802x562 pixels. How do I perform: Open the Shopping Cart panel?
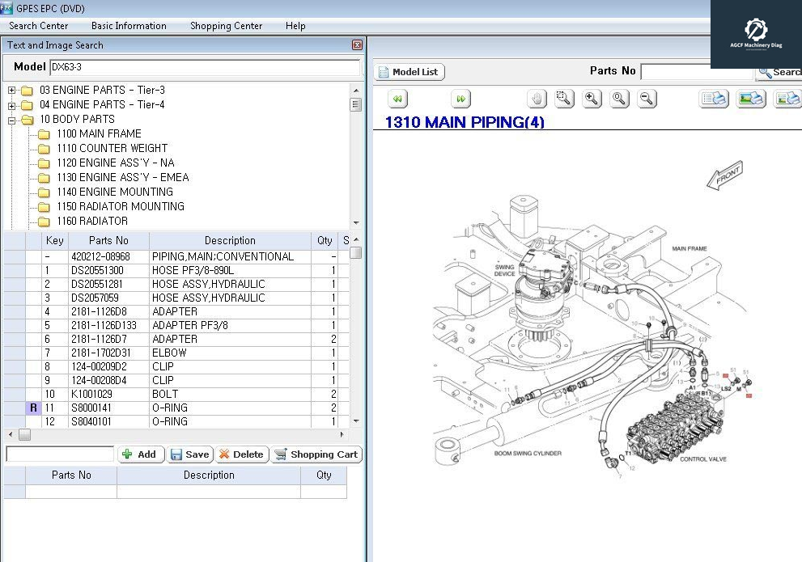[x=316, y=454]
